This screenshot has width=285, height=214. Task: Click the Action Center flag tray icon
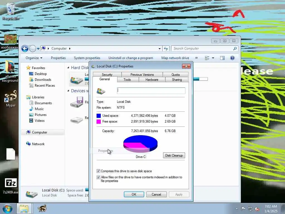coord(243,208)
